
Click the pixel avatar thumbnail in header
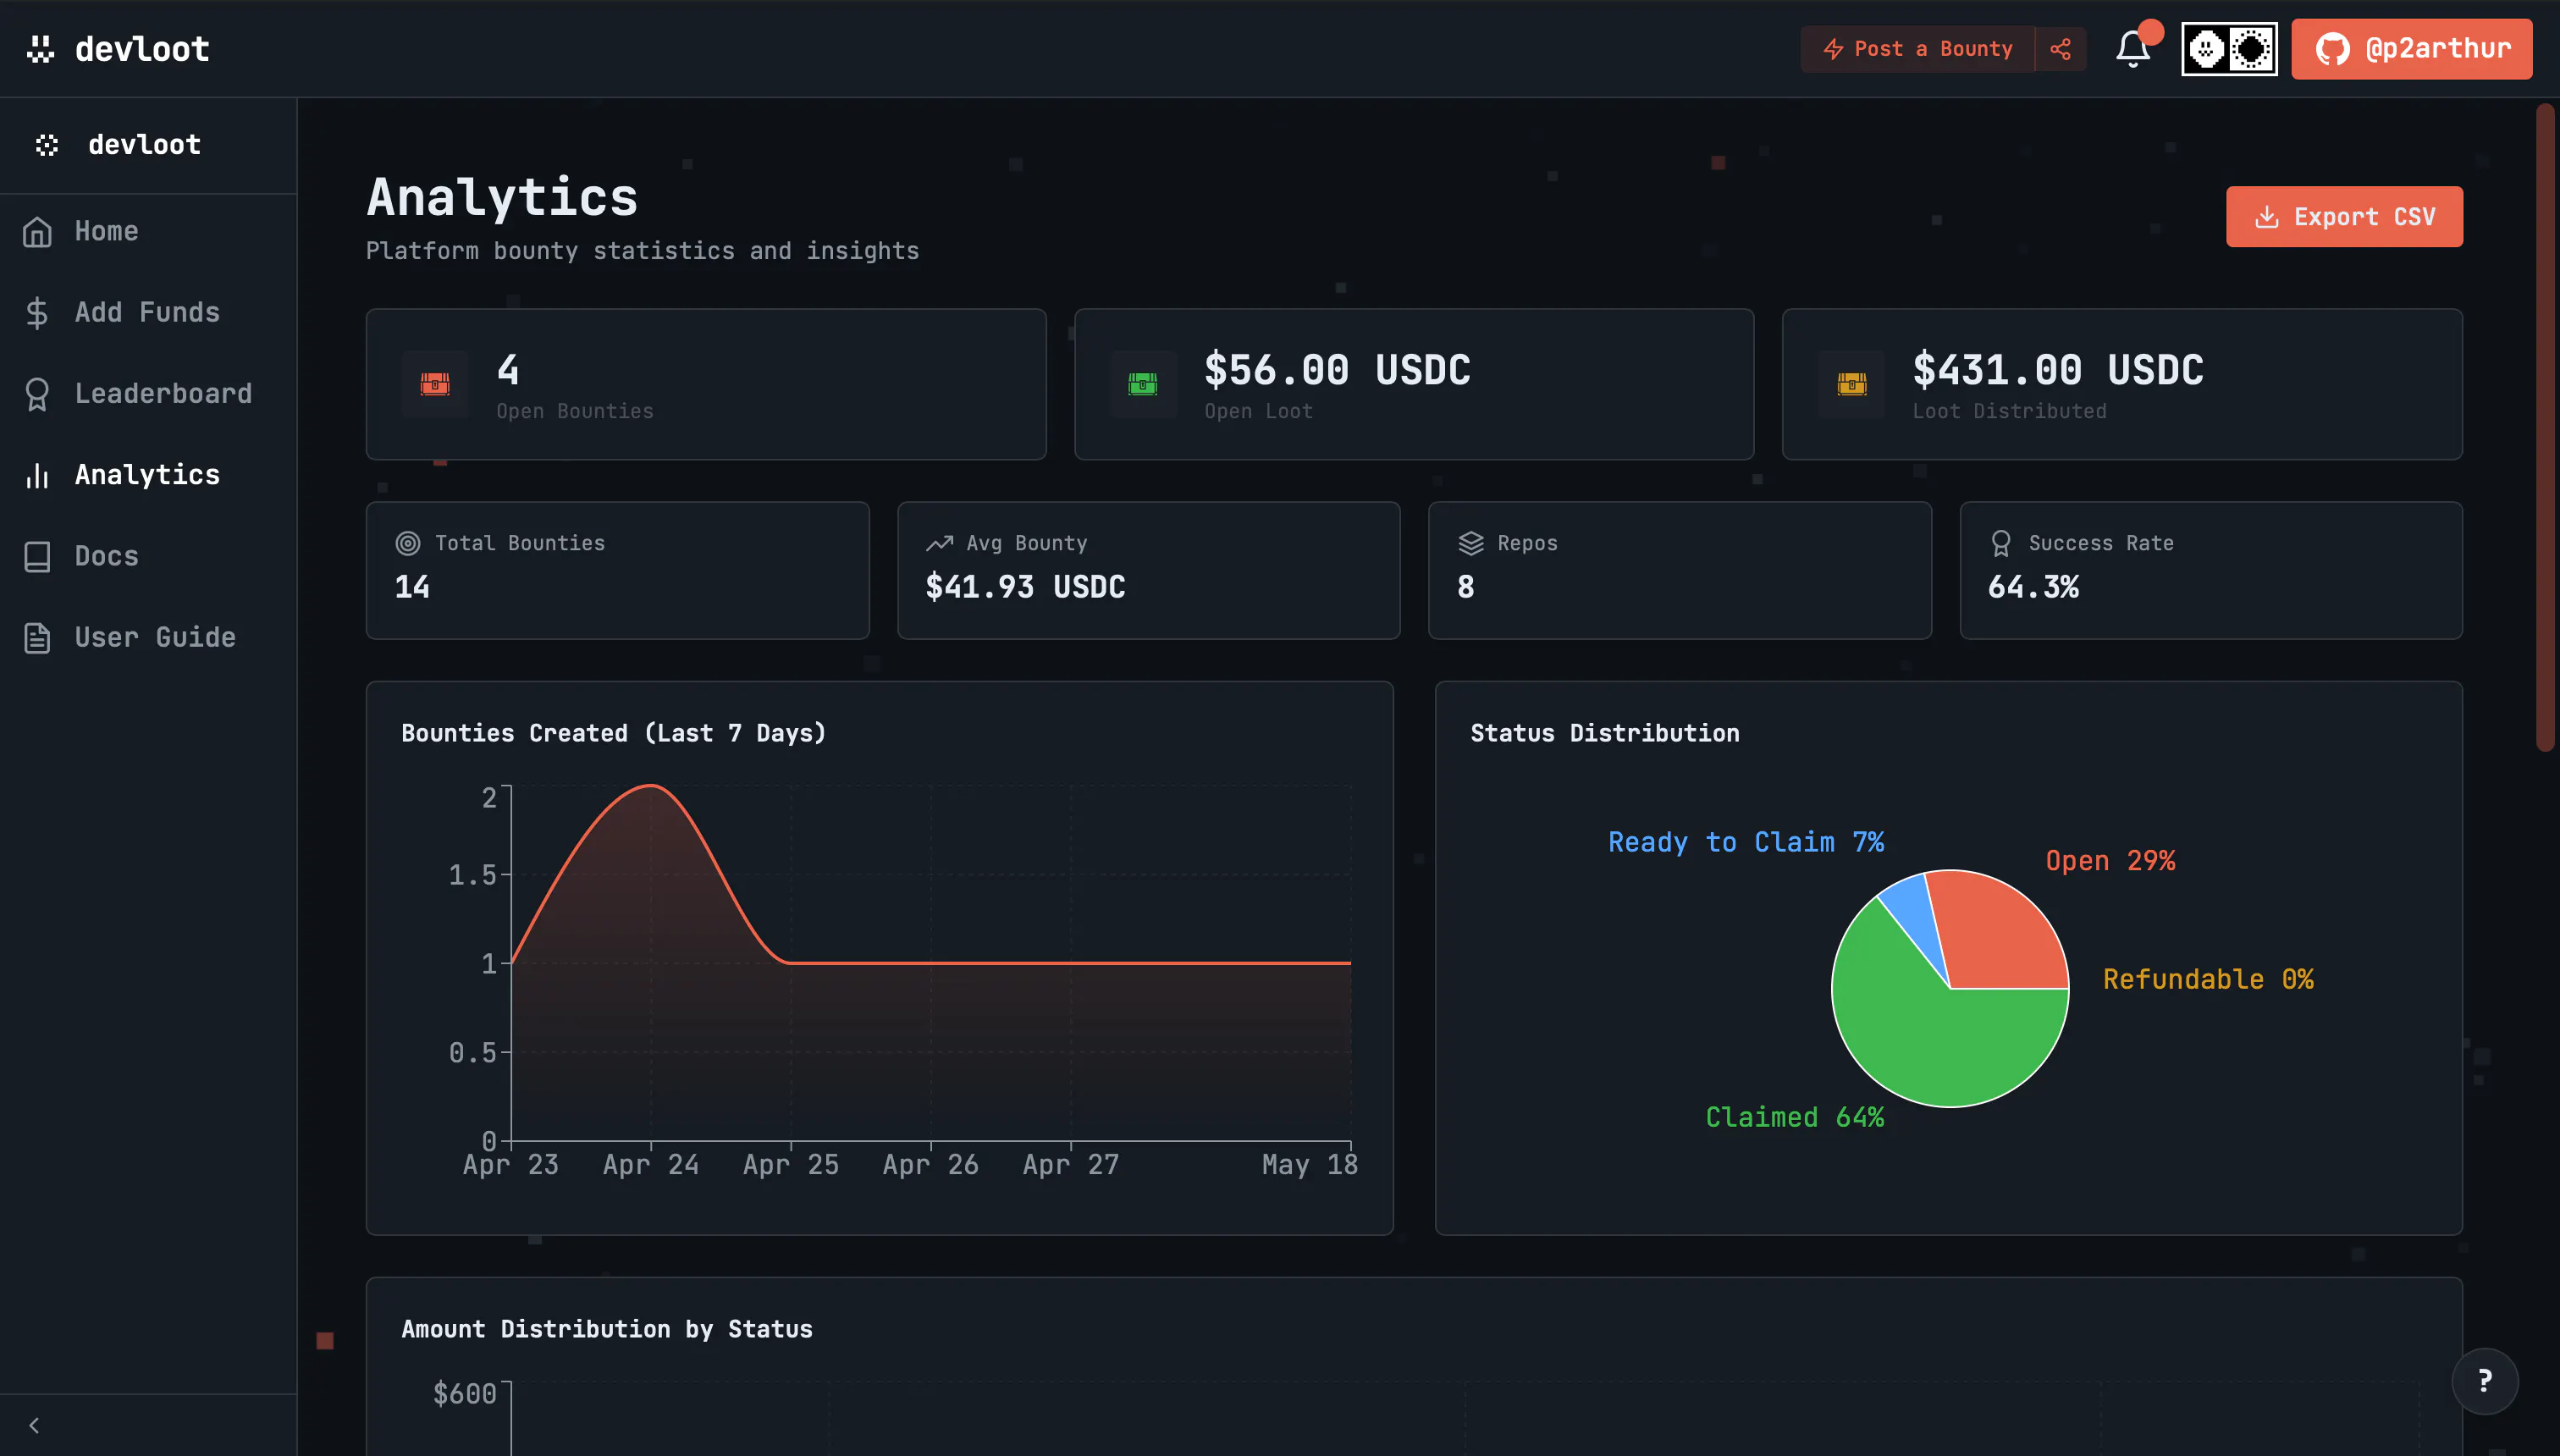point(2229,49)
